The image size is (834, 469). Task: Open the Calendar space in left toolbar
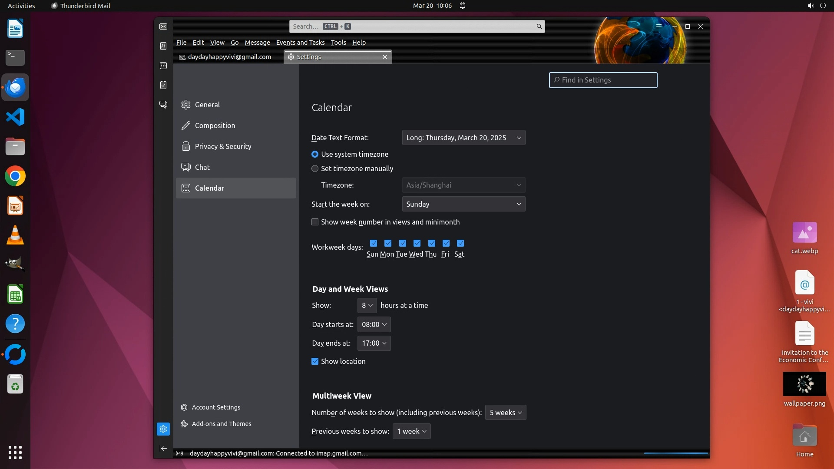pyautogui.click(x=163, y=66)
